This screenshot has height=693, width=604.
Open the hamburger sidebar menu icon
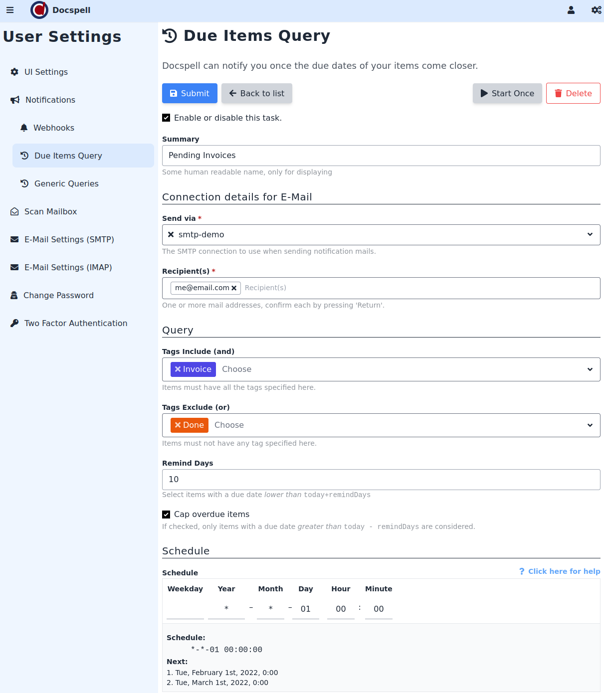[10, 10]
